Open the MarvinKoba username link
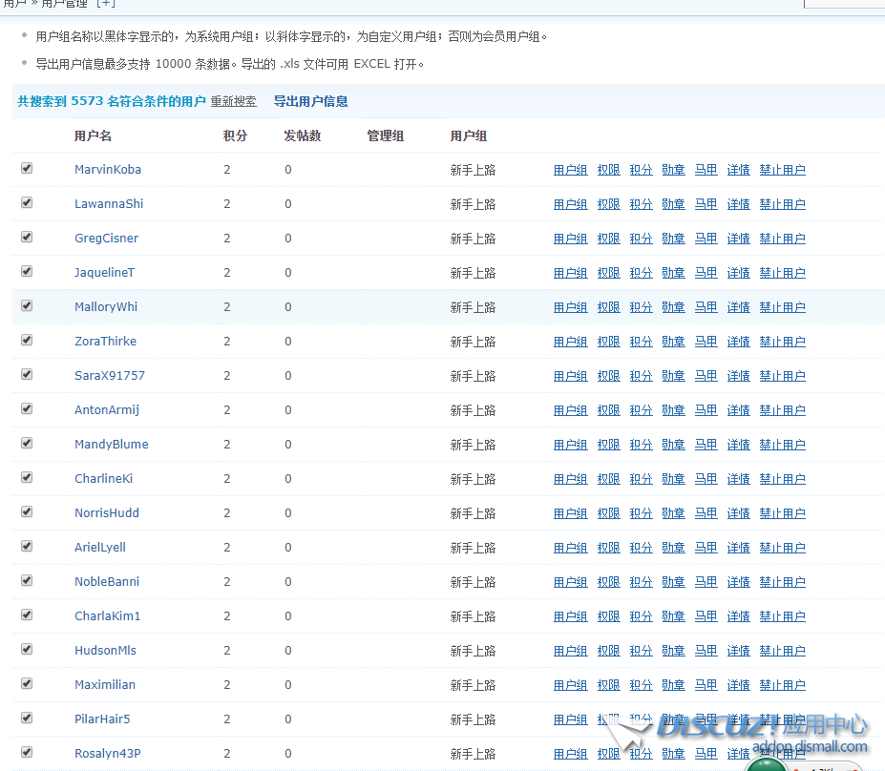885x771 pixels. point(108,170)
